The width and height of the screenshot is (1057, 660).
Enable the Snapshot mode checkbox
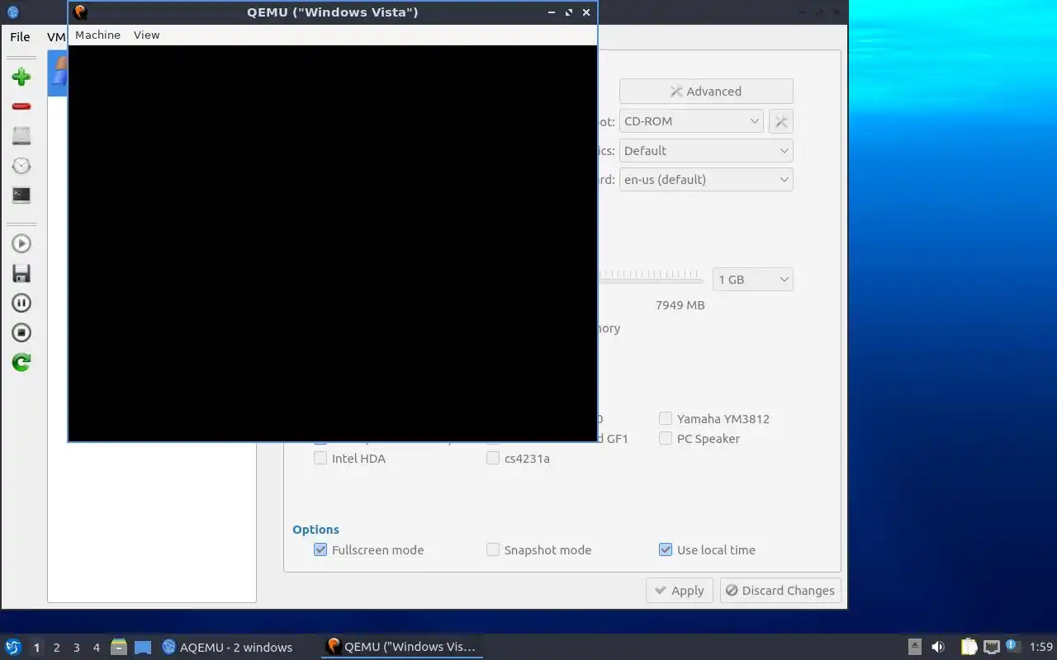tap(493, 549)
